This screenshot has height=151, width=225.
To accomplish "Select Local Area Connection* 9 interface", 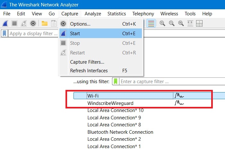I will tap(114, 117).
